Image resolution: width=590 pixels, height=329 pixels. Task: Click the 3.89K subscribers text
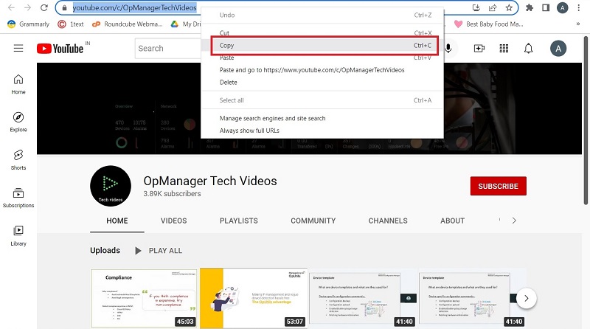pos(172,194)
